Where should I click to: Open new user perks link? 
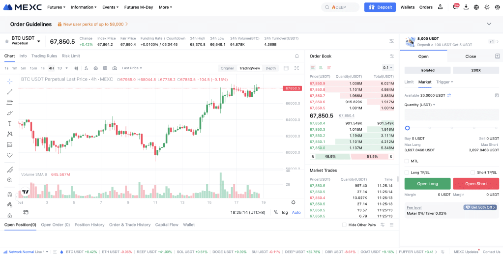tap(93, 24)
